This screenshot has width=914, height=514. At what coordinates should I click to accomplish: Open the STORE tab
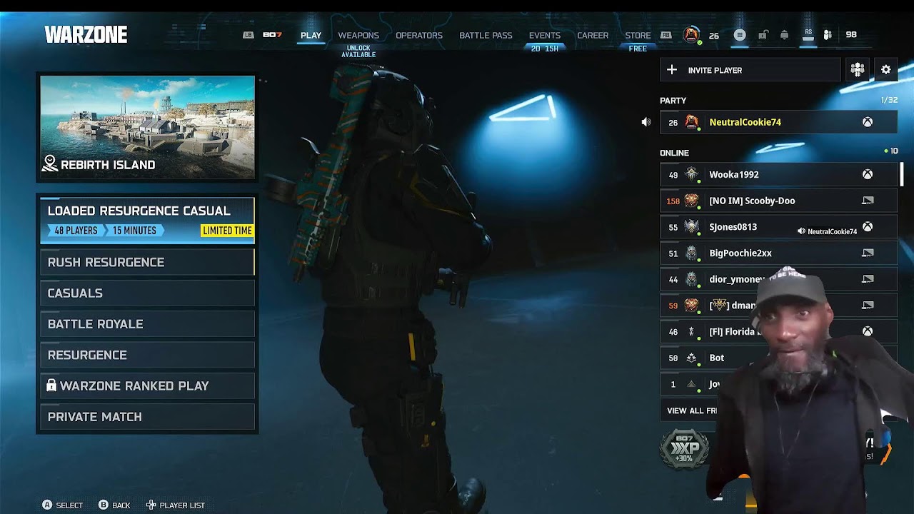click(x=638, y=35)
